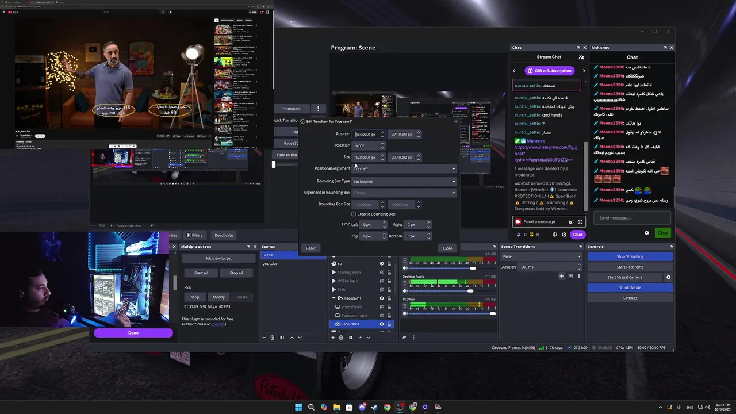Viewport: 736px width, 414px height.
Task: Move scene down in the Scenes list
Action: [300, 338]
